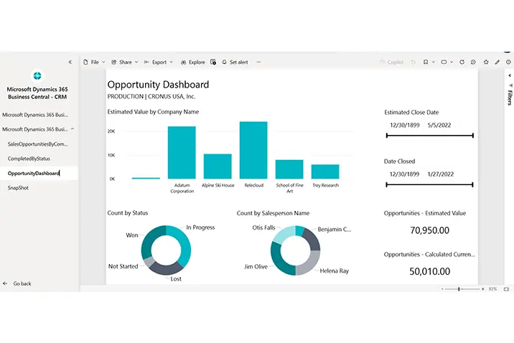Screen dimensions: 514x343
Task: Click the reset to default icon
Action: 413,62
